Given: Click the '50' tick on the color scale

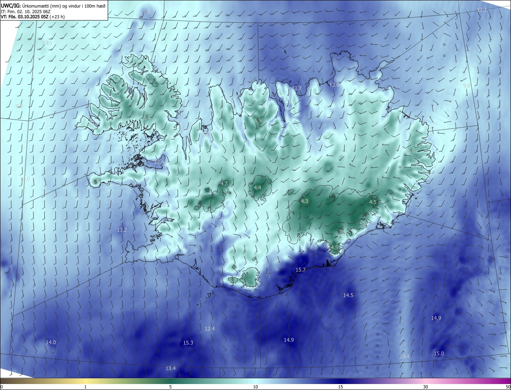Looking at the screenshot, I should pyautogui.click(x=508, y=387).
